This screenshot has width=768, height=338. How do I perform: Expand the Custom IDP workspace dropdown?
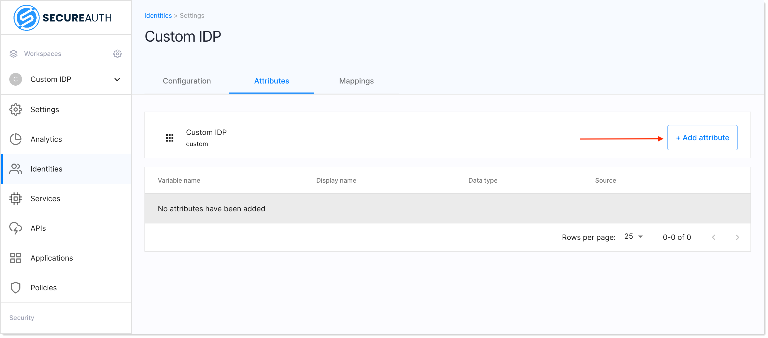117,80
